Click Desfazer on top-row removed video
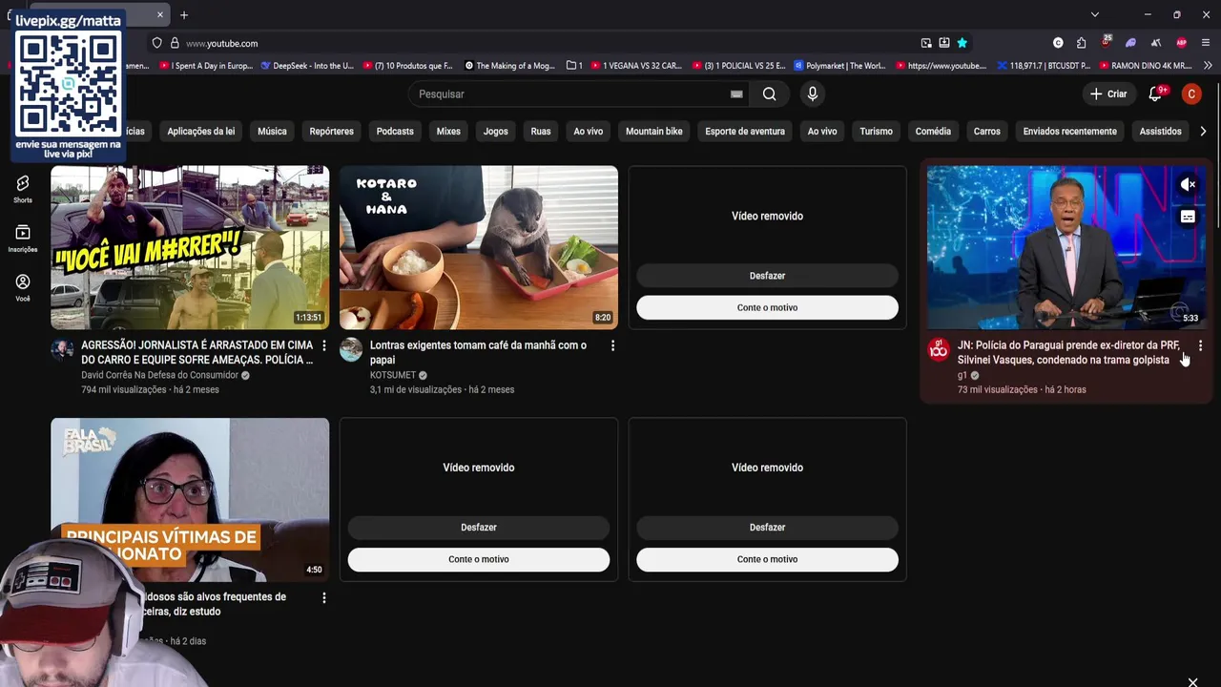 (767, 276)
